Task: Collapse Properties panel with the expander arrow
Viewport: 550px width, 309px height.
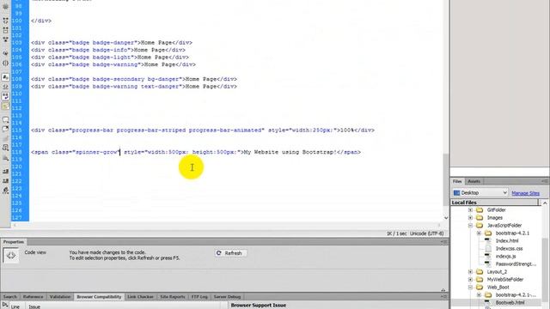Action: (443, 290)
